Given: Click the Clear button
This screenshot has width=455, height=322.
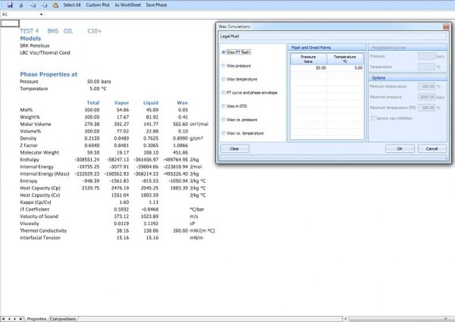Looking at the screenshot, I should pyautogui.click(x=234, y=148).
